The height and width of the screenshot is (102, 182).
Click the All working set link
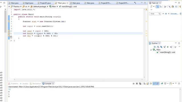point(166,14)
